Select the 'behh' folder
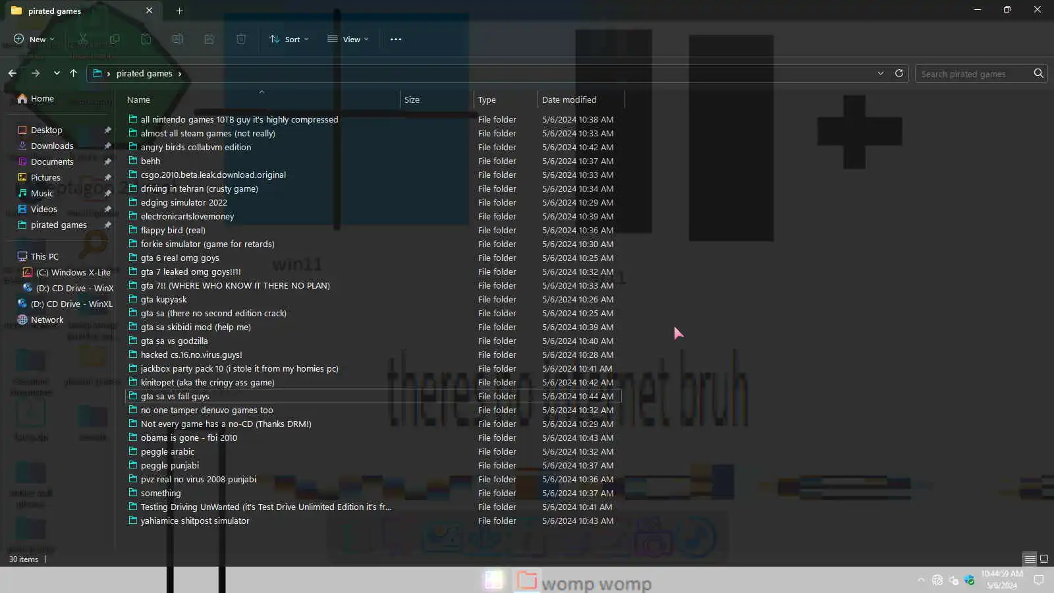Screen dimensions: 1054x593 373,161
